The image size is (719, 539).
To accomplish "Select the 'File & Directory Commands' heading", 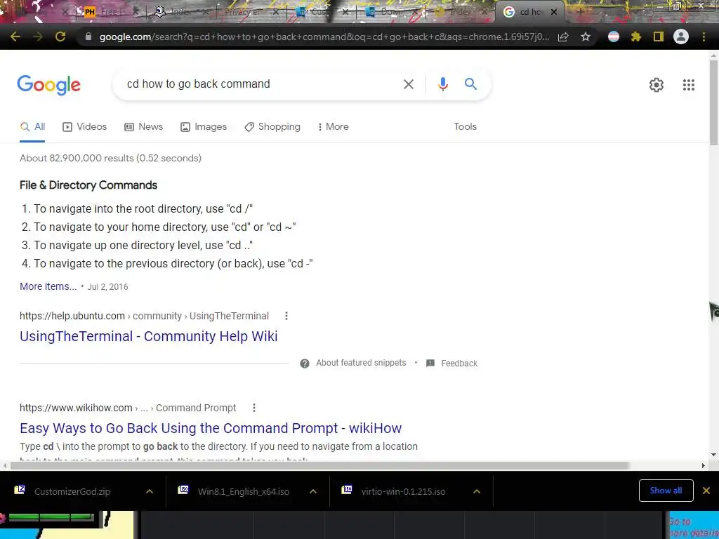I will tap(88, 185).
